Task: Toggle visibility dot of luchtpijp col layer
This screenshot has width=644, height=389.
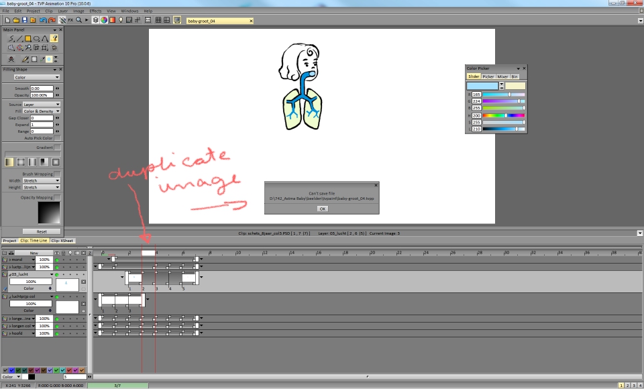Action: point(57,296)
